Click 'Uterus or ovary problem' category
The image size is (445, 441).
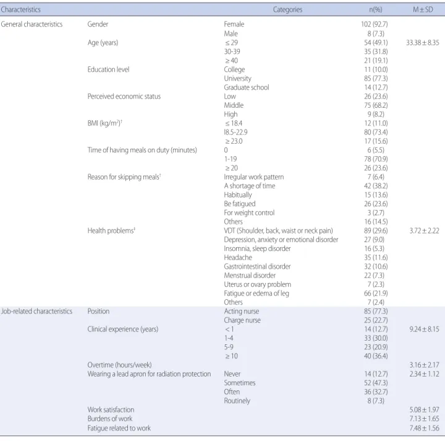(x=258, y=284)
